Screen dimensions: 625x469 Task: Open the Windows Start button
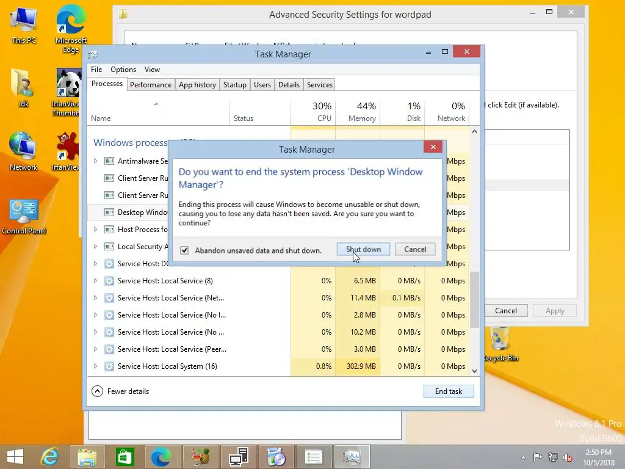click(x=15, y=457)
